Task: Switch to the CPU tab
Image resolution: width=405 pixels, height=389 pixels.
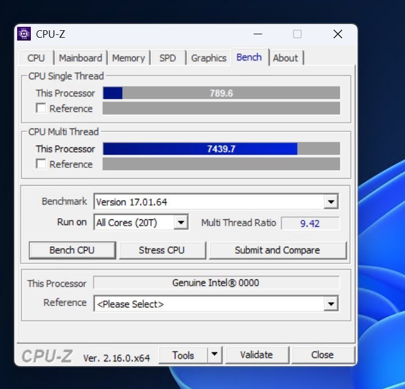Action: (x=36, y=58)
